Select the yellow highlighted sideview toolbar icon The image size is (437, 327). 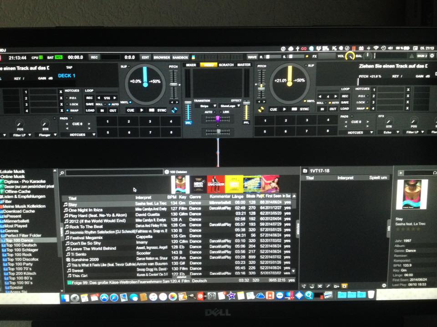345,286
